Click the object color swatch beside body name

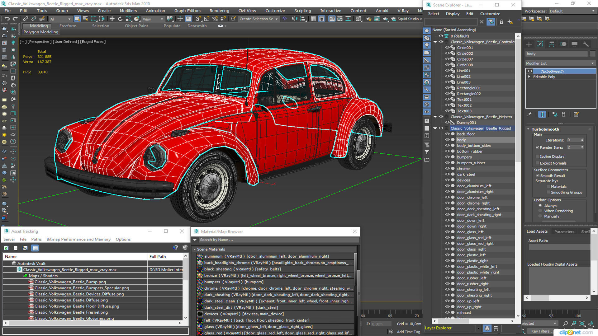coord(593,54)
